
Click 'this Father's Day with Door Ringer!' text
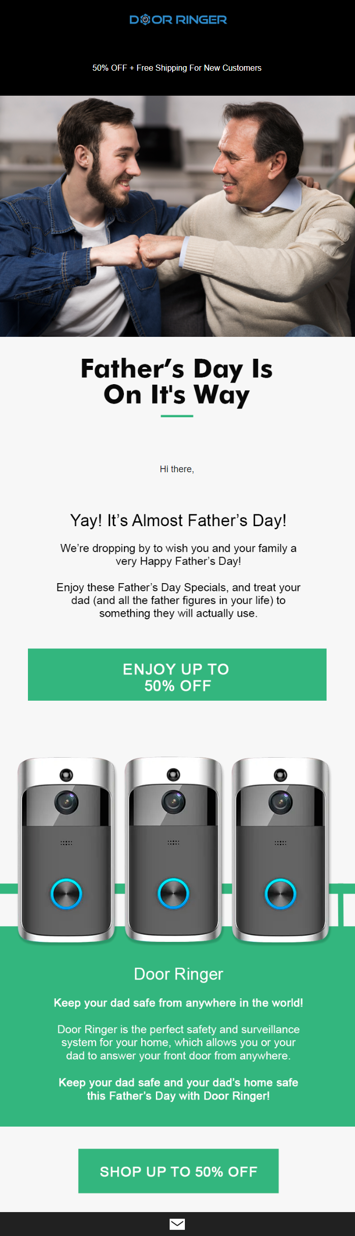click(178, 1096)
